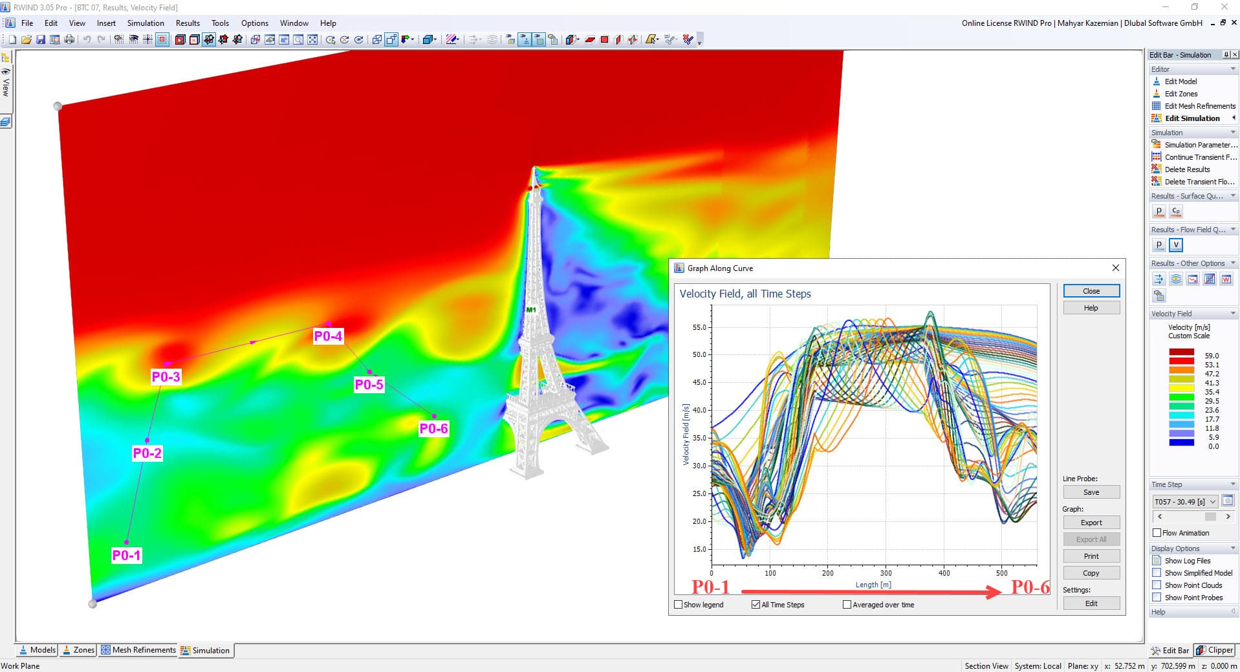Screen dimensions: 1240x672
Task: Enable the Show legend checkbox
Action: click(679, 605)
